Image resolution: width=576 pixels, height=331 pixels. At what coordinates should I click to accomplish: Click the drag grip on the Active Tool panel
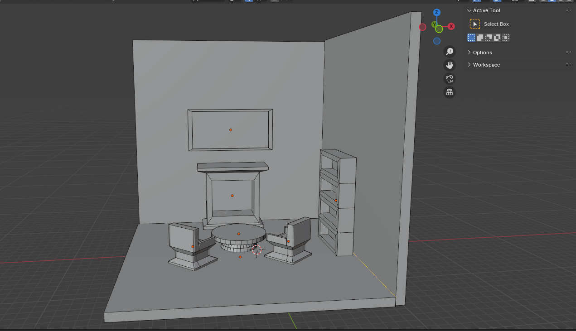(x=568, y=10)
